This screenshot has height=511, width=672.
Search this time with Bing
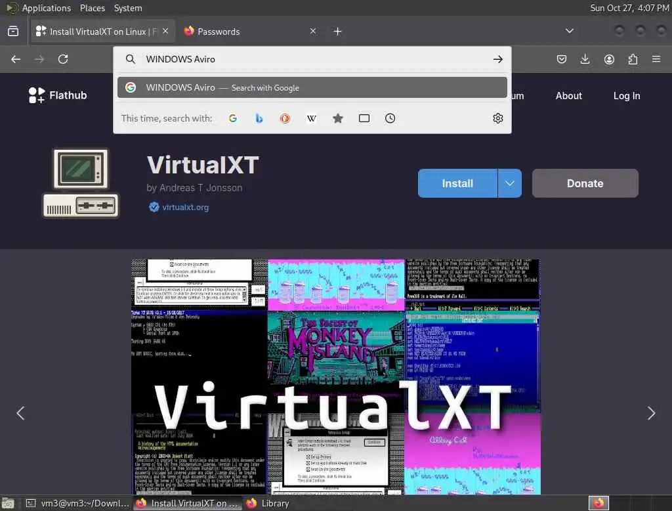(x=259, y=118)
